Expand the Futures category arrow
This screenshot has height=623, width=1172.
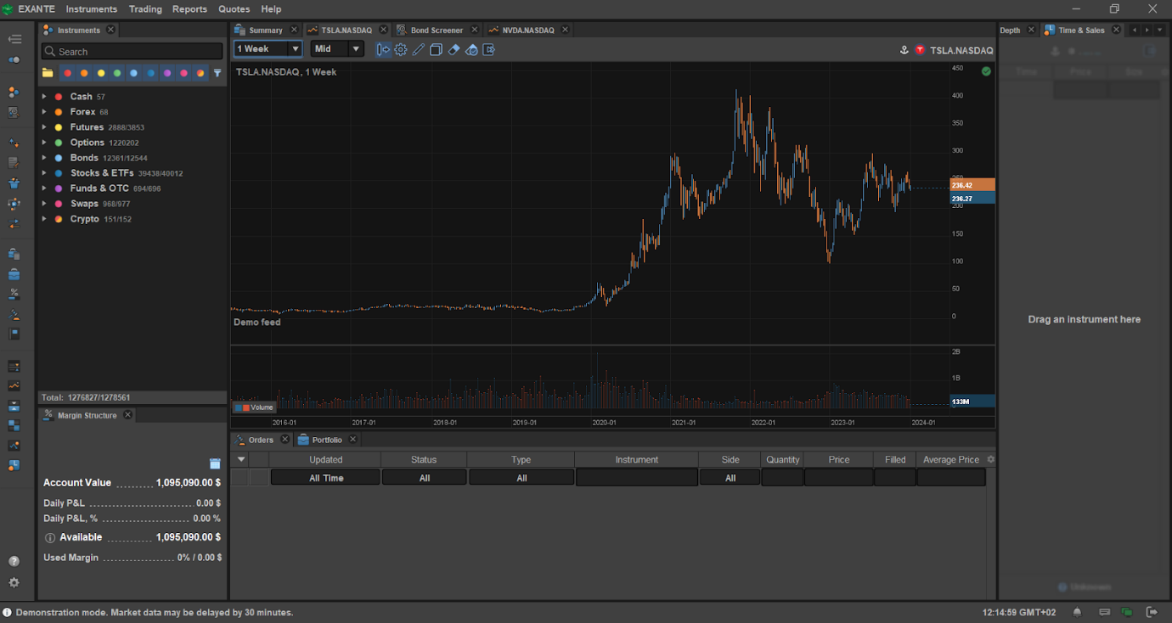pos(44,127)
